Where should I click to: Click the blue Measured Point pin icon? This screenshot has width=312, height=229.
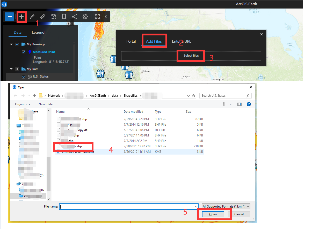30,52
